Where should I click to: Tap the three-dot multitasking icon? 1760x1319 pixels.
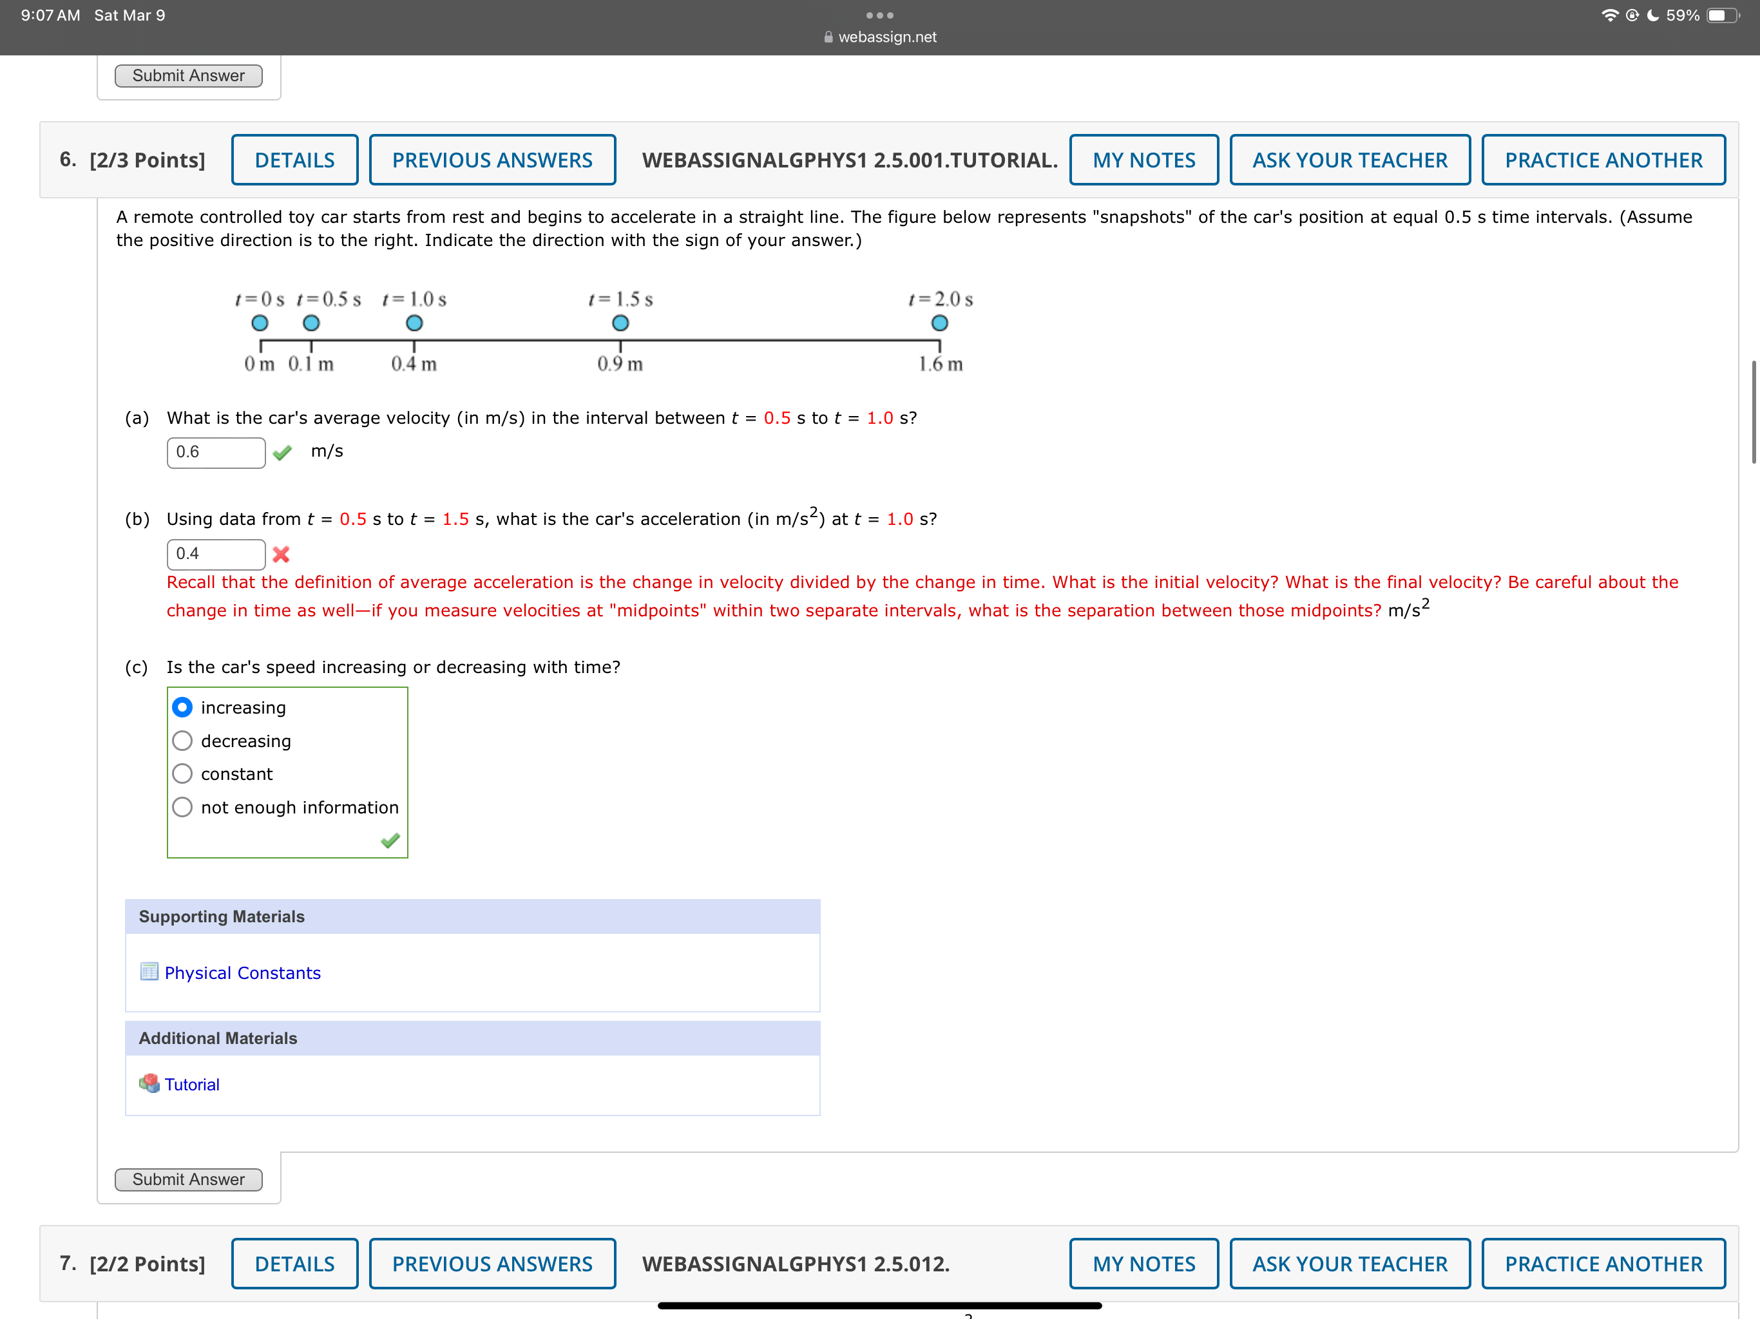tap(879, 15)
